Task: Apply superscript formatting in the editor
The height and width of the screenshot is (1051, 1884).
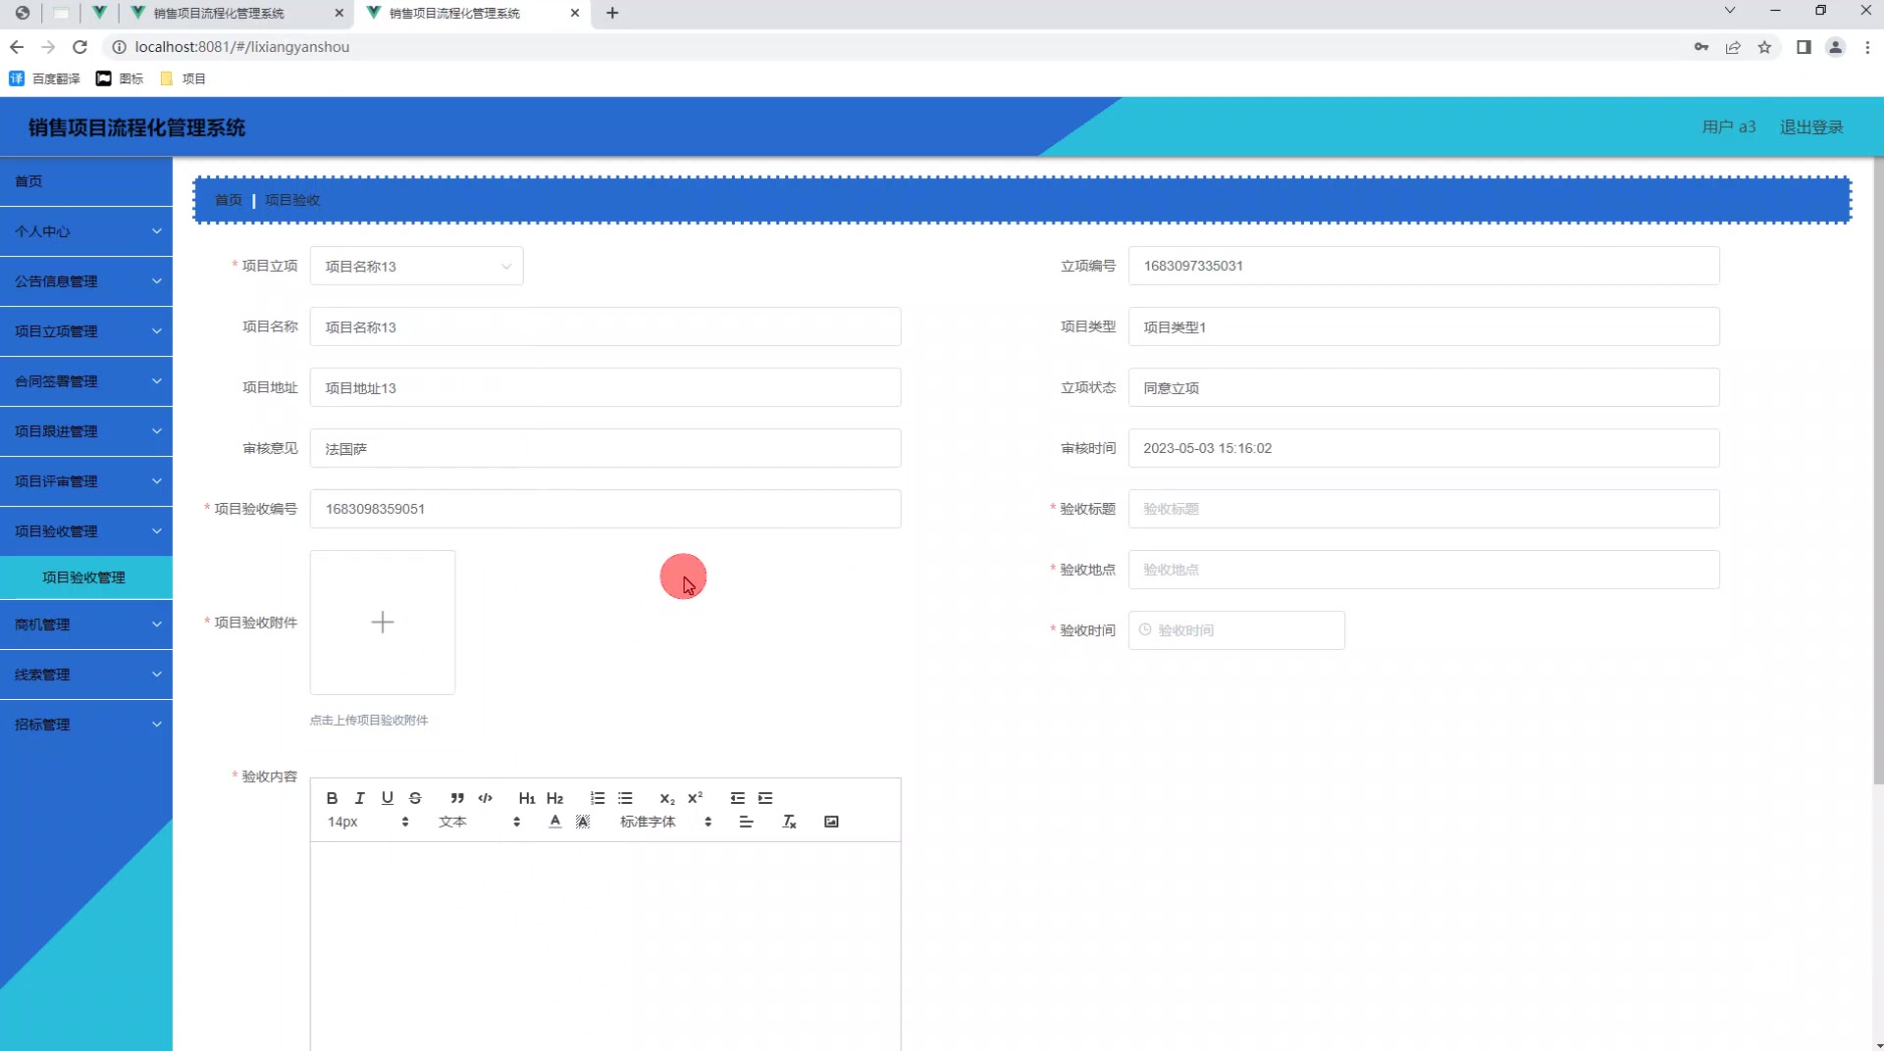Action: 695,798
